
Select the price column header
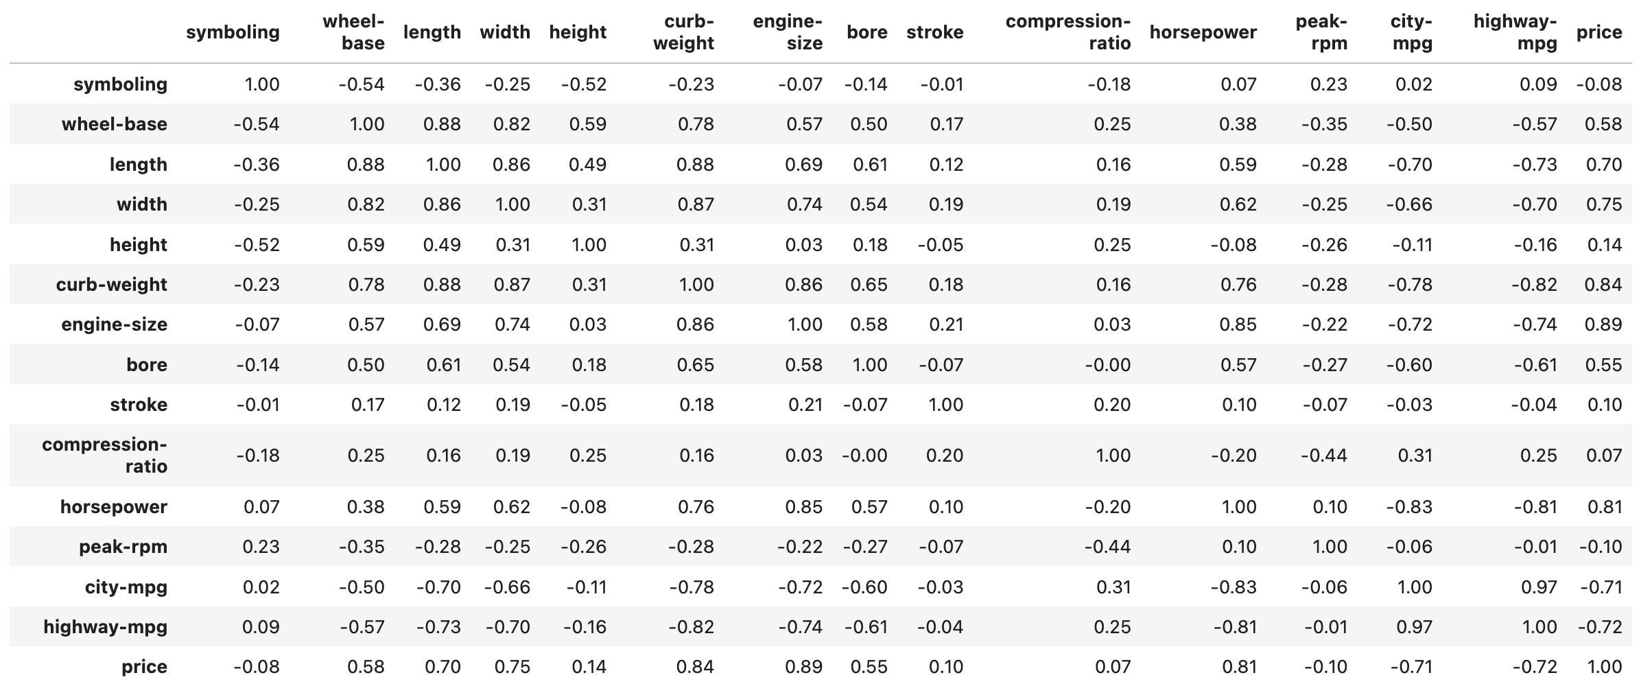(x=1598, y=32)
